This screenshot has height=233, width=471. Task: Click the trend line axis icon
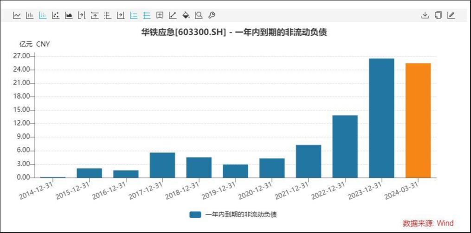[x=173, y=15]
